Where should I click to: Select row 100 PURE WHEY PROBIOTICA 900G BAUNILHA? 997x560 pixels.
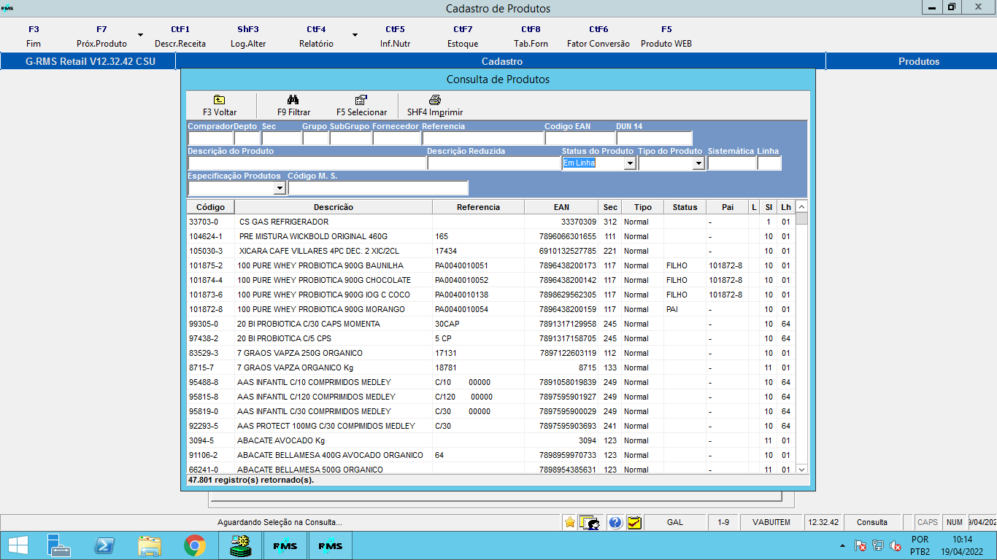[x=490, y=265]
